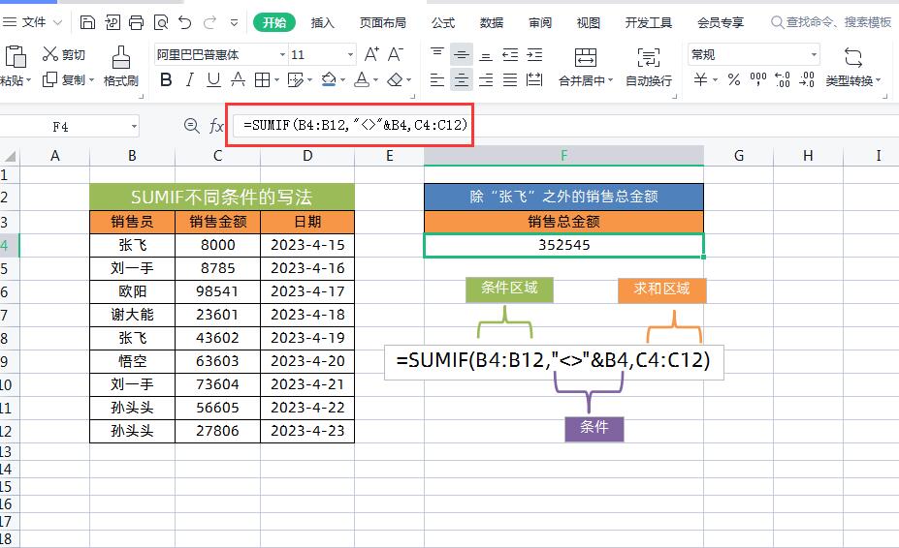This screenshot has width=899, height=548.
Task: Open the 会员专享 tab
Action: [721, 22]
